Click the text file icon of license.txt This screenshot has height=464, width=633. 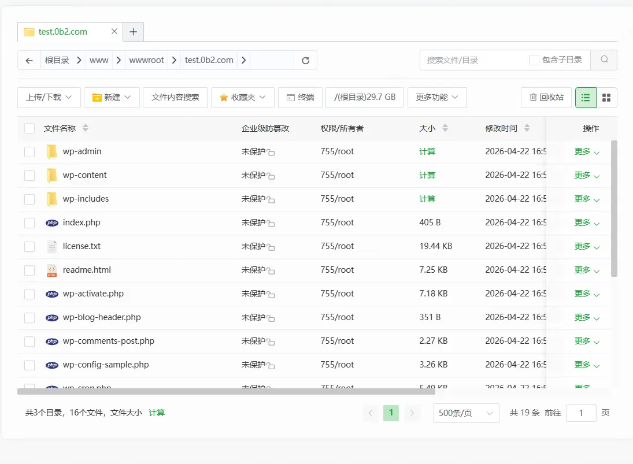click(x=51, y=247)
